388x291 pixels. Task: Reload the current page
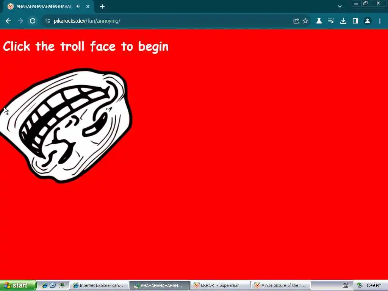33,21
